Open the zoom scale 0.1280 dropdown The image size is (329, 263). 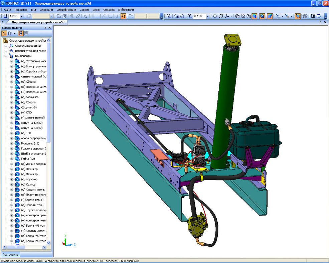click(x=208, y=16)
